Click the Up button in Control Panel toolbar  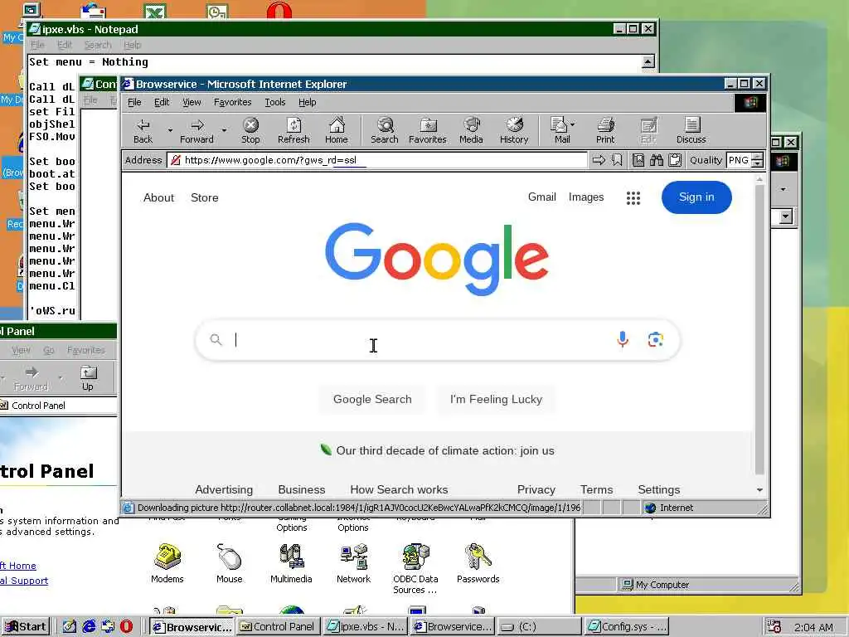tap(88, 378)
